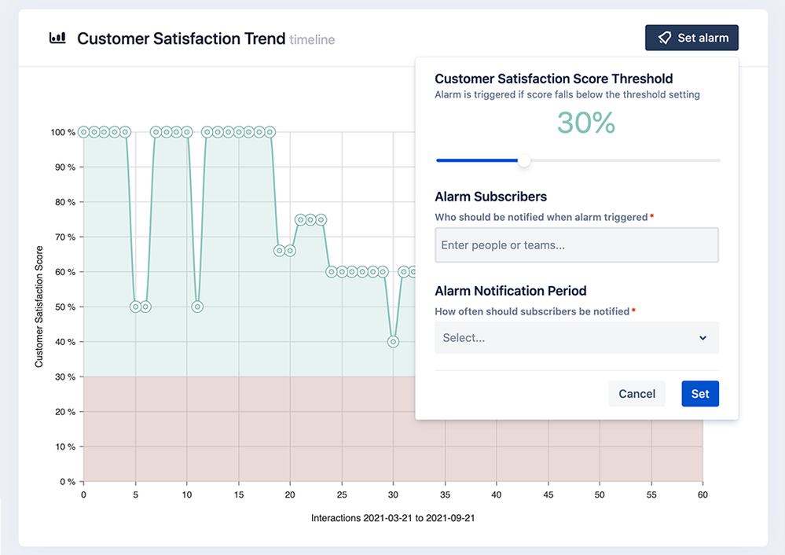Click the 50% data point at interaction 5
The height and width of the screenshot is (555, 785).
(x=135, y=307)
